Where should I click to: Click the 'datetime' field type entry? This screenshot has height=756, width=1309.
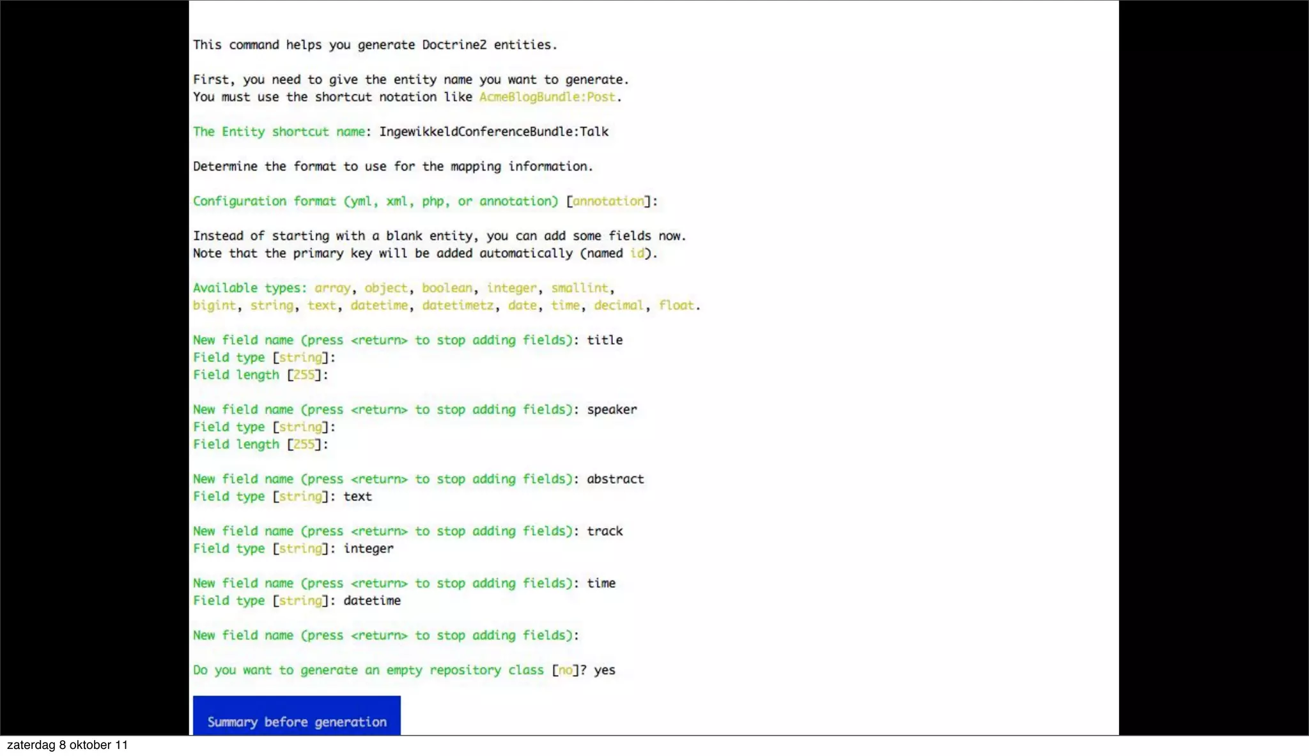click(x=372, y=601)
